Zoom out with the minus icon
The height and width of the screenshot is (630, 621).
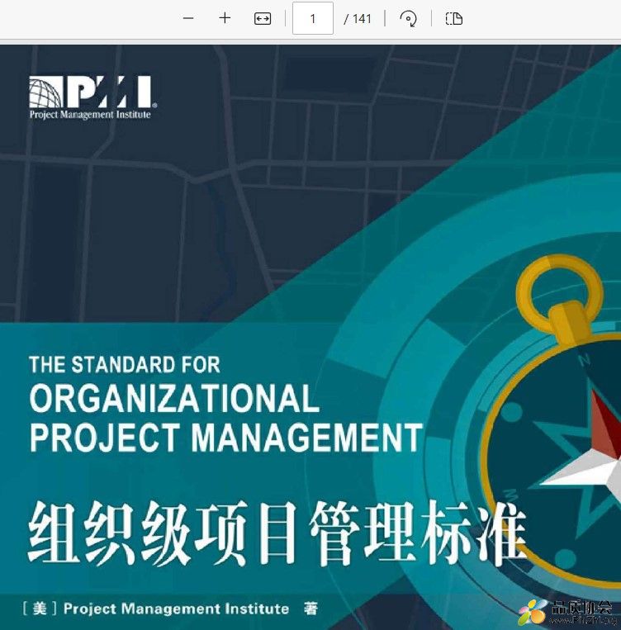point(188,18)
